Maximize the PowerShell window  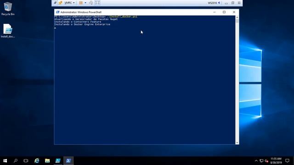coord(224,12)
